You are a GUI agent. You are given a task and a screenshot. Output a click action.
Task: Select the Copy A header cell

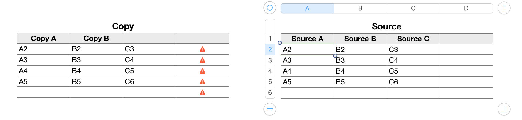(x=44, y=39)
